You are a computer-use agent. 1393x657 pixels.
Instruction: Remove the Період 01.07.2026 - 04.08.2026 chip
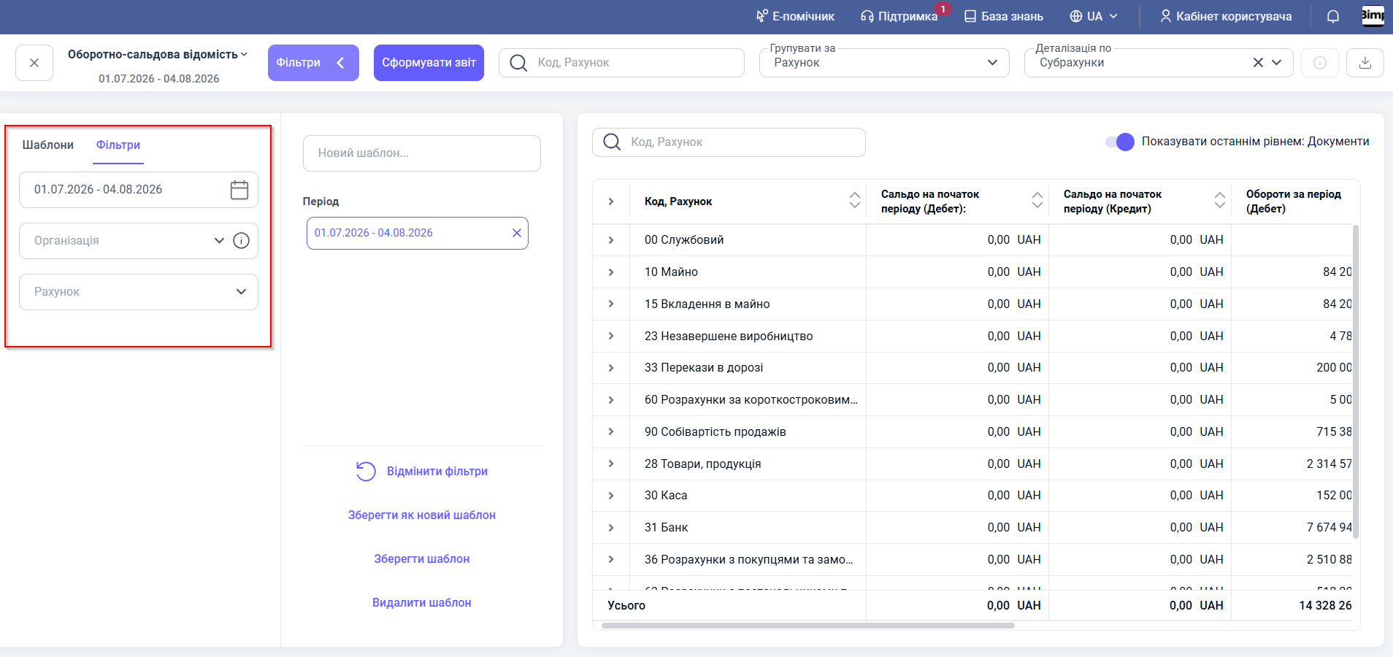(x=517, y=233)
